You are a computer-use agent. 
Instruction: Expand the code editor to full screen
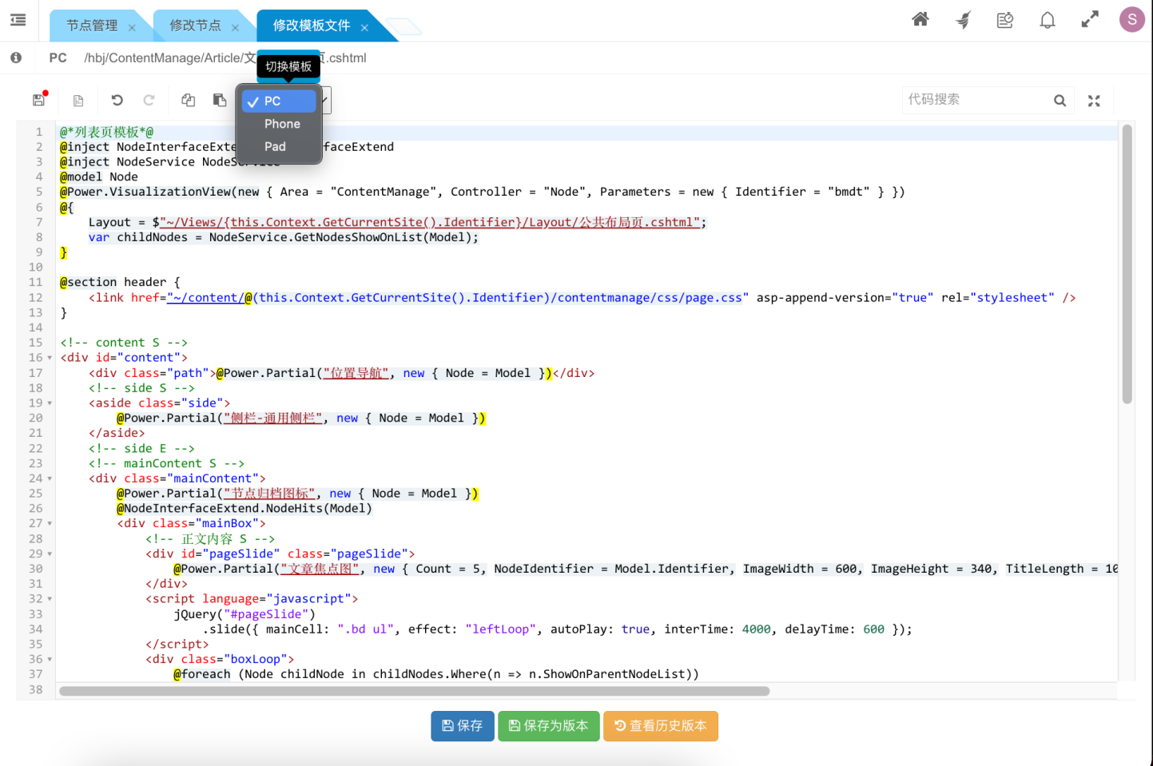tap(1094, 101)
